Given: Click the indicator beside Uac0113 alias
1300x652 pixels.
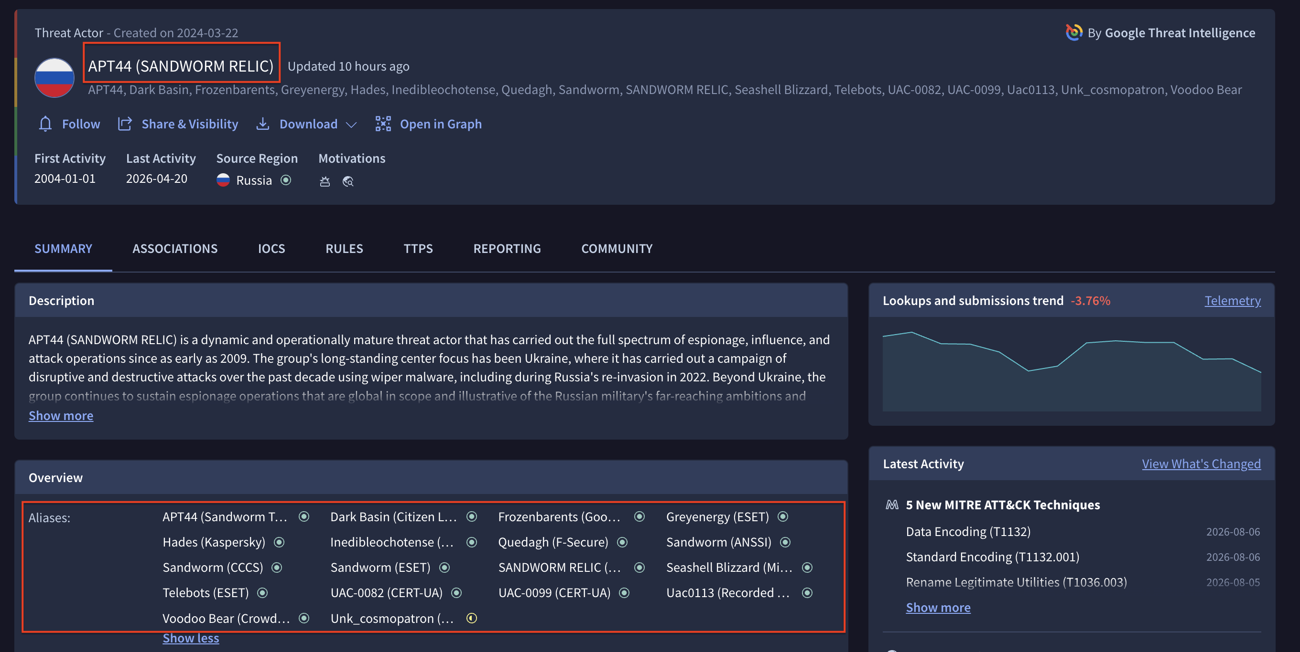Looking at the screenshot, I should pos(807,593).
